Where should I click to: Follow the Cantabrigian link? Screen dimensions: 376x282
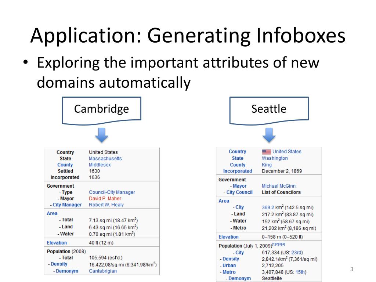pyautogui.click(x=103, y=271)
